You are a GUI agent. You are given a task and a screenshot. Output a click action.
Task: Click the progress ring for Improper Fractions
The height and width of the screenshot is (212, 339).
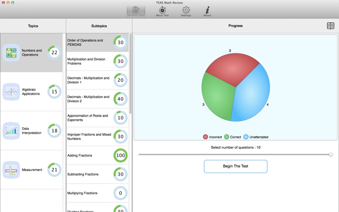pyautogui.click(x=120, y=137)
